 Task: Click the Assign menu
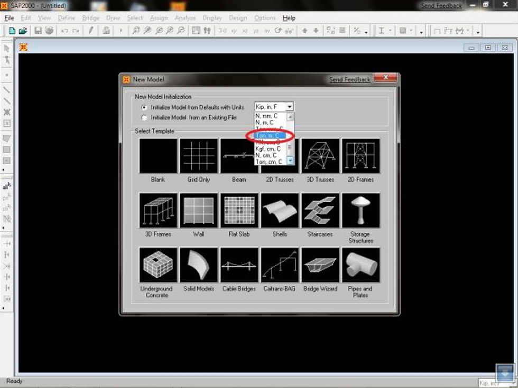pyautogui.click(x=159, y=18)
